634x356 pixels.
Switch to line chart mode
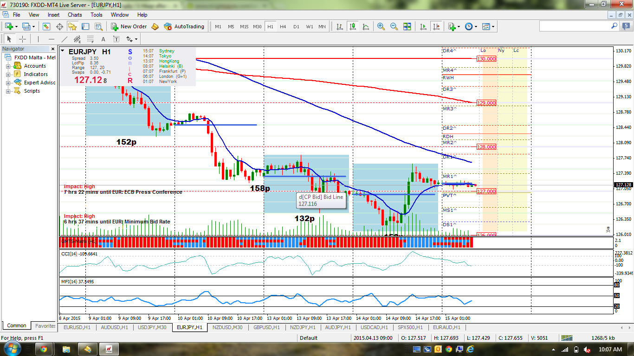coord(366,26)
